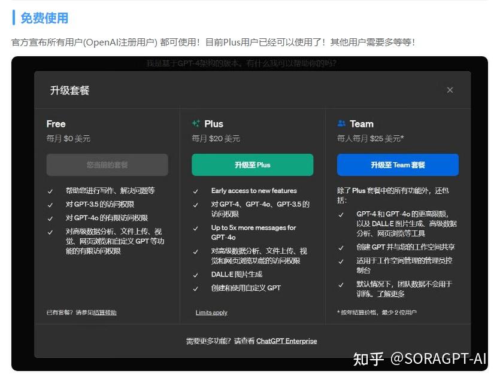Image resolution: width=500 pixels, height=380 pixels.
Task: Click the 升级至 Team 套餐 button
Action: 398,165
